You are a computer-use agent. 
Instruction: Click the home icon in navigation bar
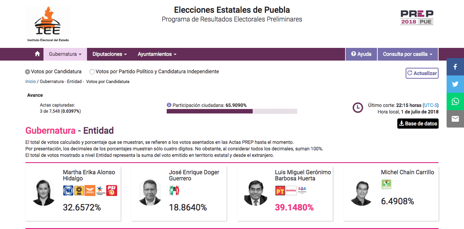[37, 54]
